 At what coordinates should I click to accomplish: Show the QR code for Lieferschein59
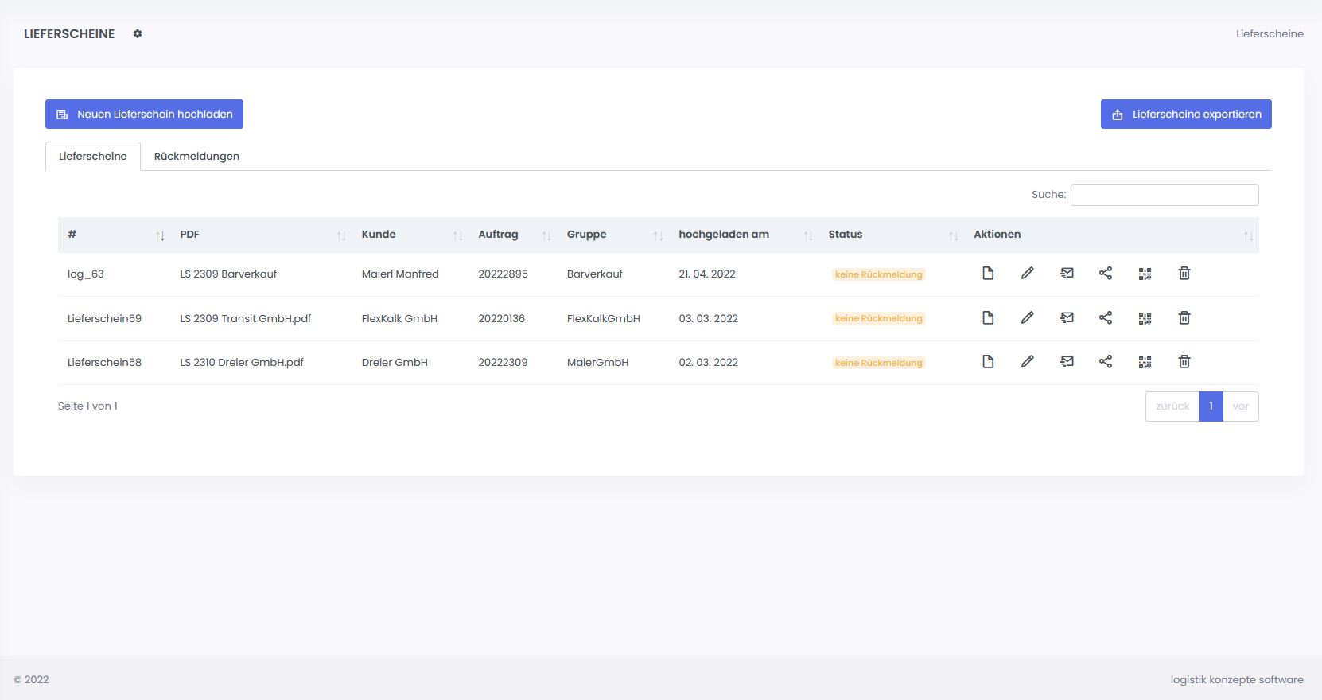point(1145,318)
